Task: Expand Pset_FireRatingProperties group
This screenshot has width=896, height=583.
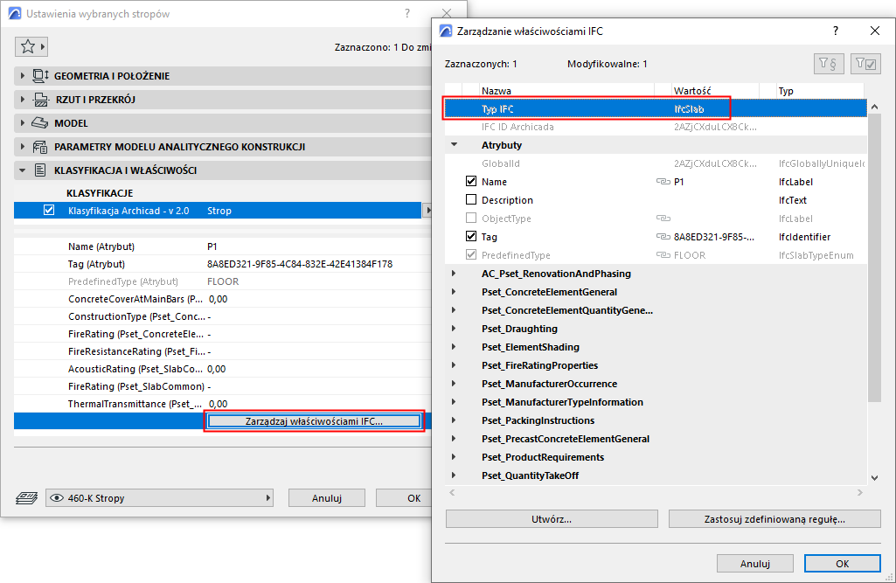Action: [454, 364]
